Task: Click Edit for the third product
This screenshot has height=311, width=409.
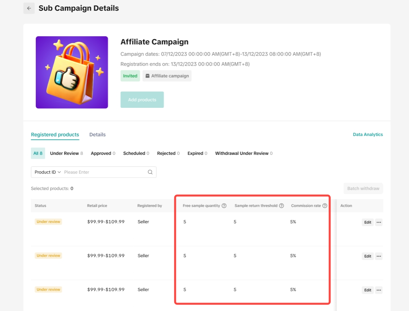Action: [x=368, y=290]
